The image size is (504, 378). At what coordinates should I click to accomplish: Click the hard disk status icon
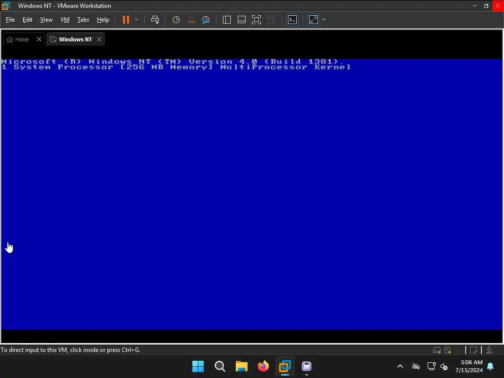(x=437, y=350)
